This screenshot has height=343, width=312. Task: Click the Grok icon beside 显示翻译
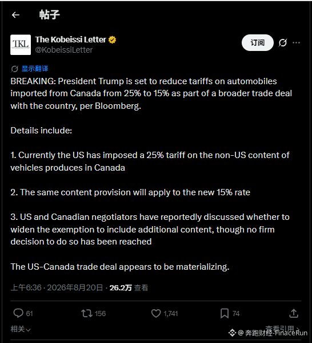tap(15, 69)
